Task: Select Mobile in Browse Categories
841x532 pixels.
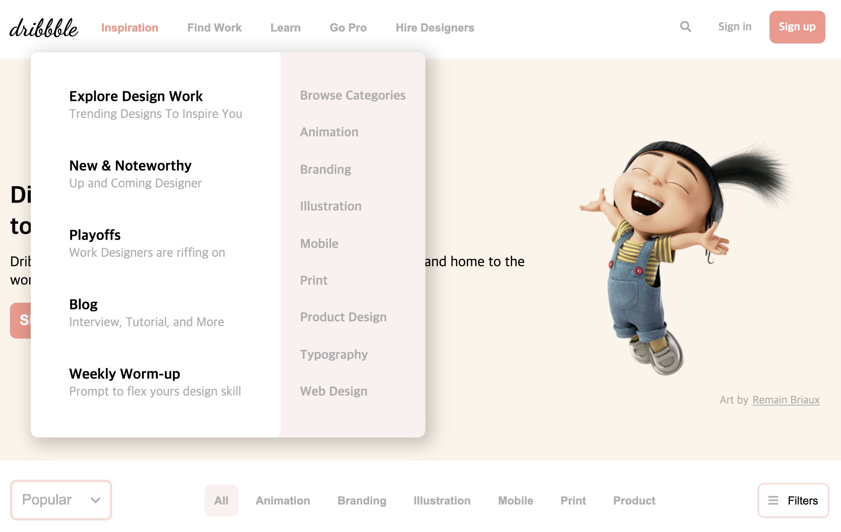Action: tap(319, 244)
